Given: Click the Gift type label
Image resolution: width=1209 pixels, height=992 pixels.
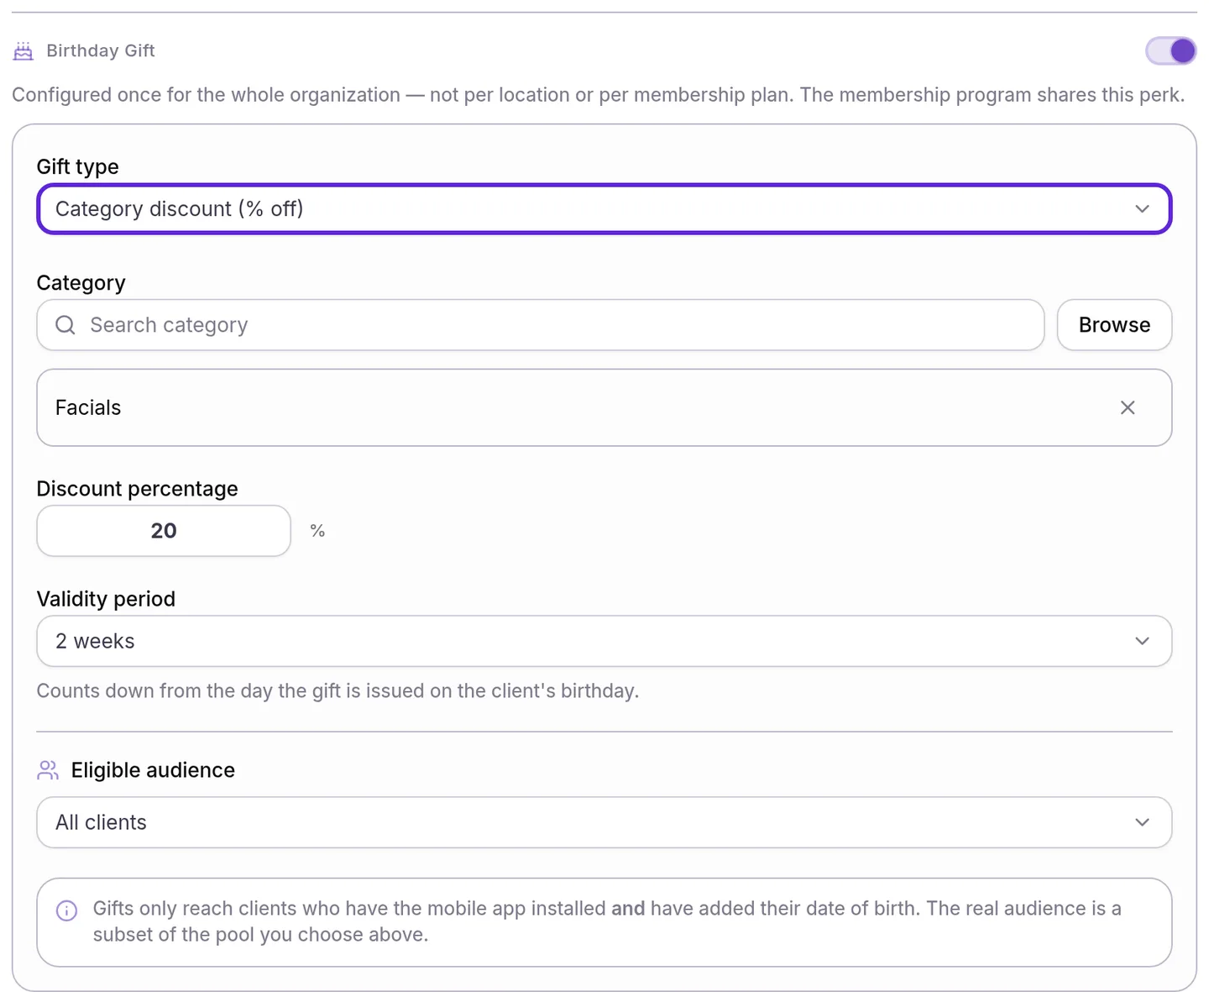Looking at the screenshot, I should 77,166.
